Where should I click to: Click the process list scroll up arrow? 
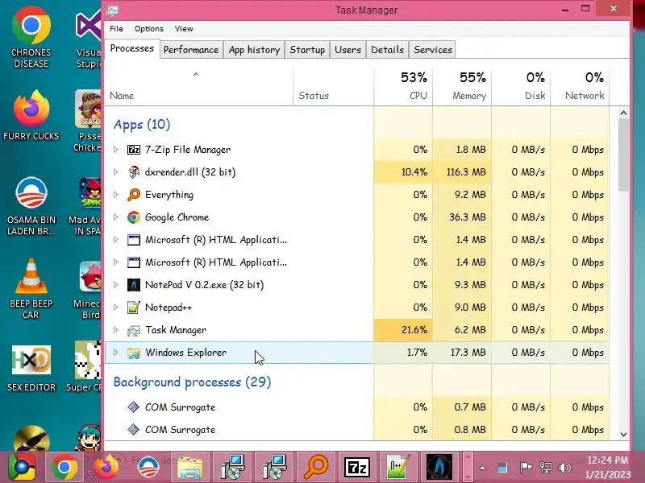pyautogui.click(x=623, y=113)
